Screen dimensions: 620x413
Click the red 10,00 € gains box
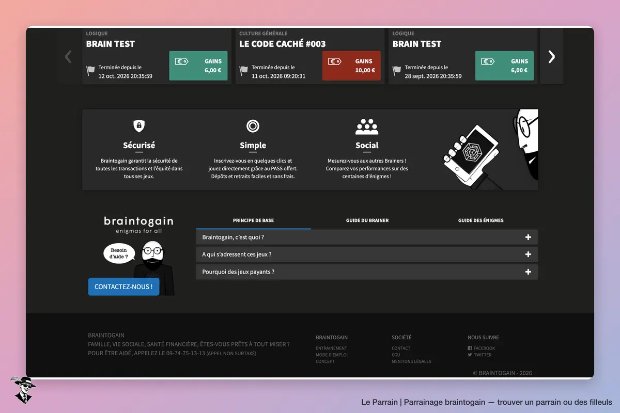pyautogui.click(x=351, y=66)
